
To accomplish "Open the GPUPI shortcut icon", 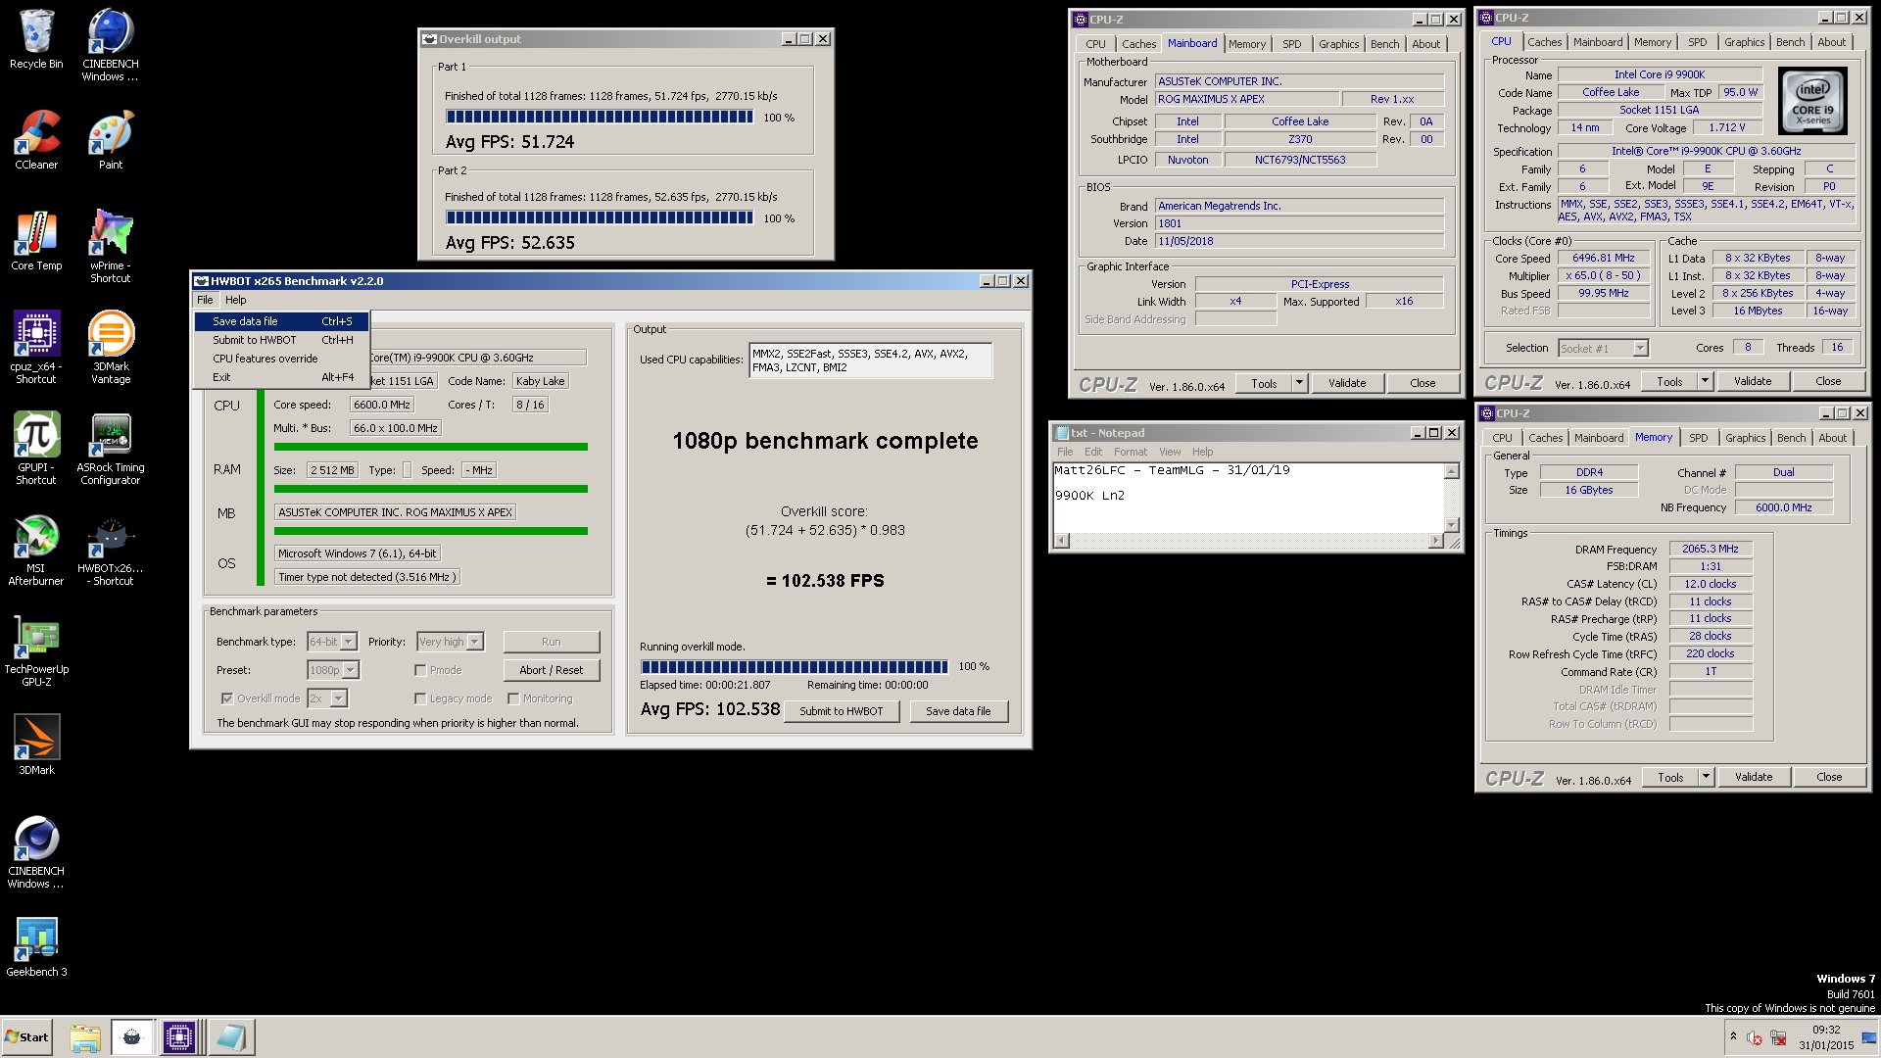I will click(x=36, y=449).
